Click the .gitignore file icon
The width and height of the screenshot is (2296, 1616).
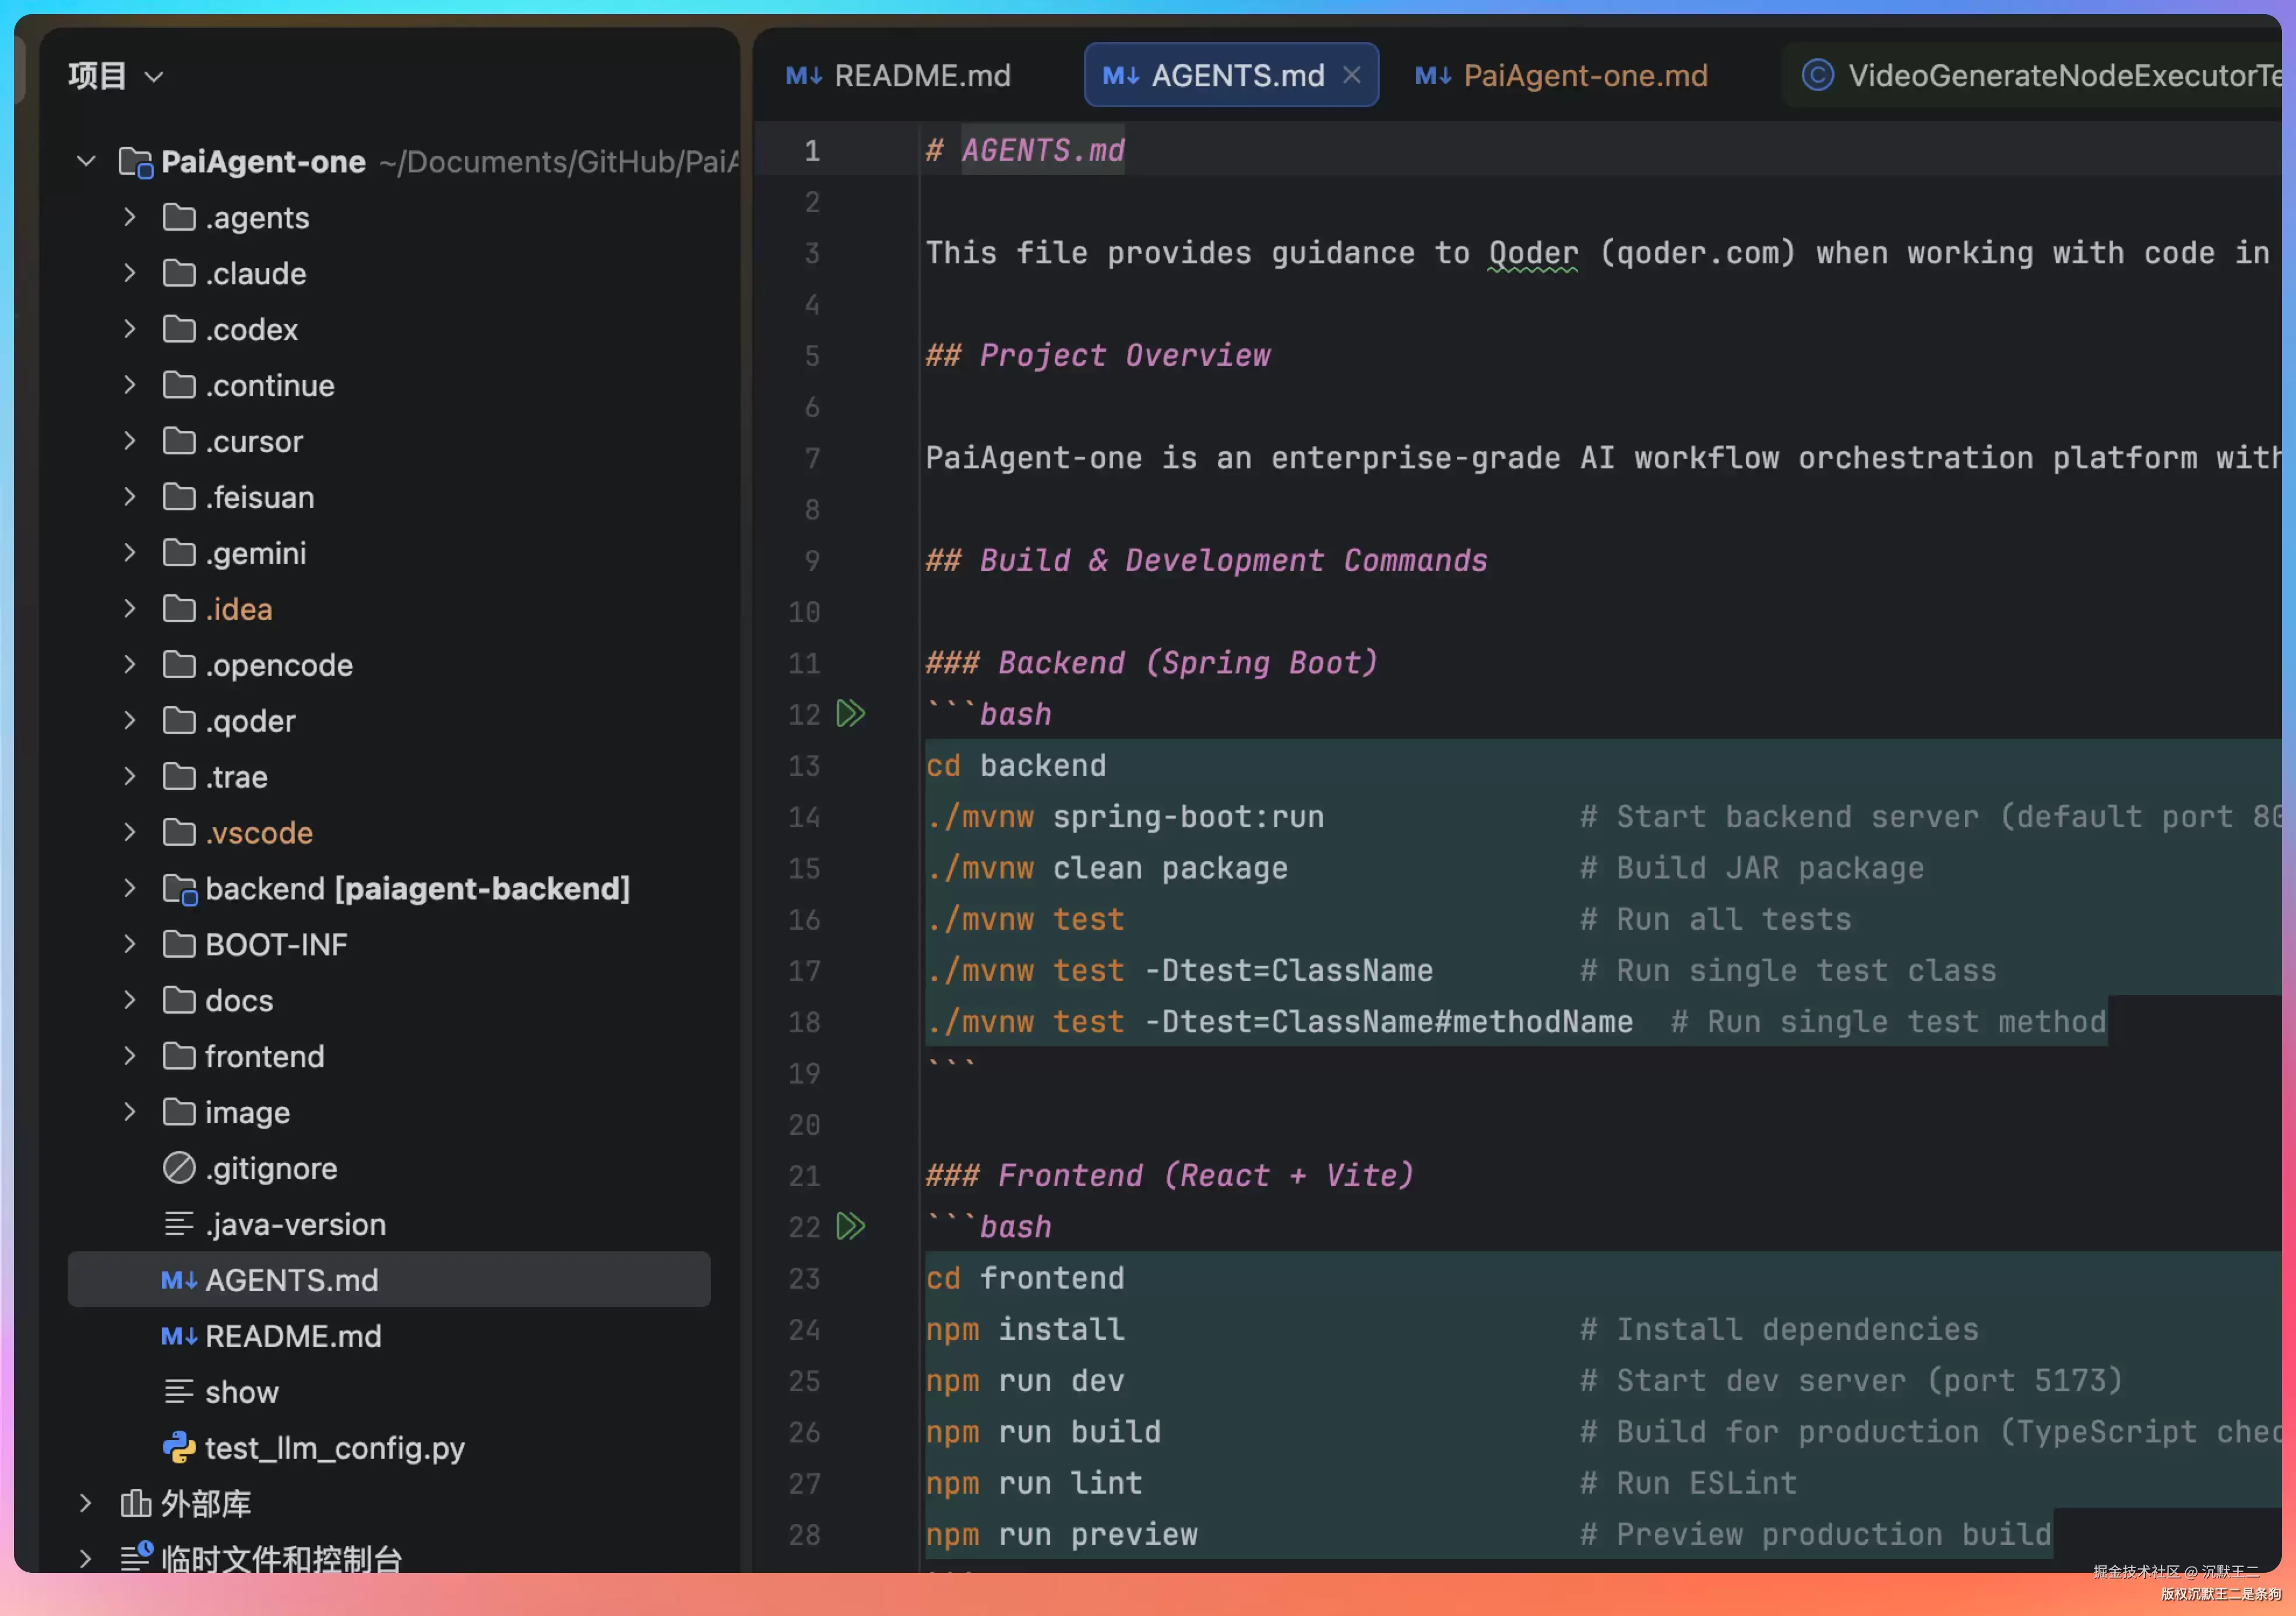179,1167
